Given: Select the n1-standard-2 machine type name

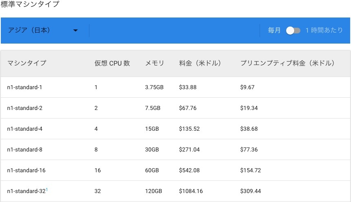Looking at the screenshot, I should pyautogui.click(x=25, y=108).
